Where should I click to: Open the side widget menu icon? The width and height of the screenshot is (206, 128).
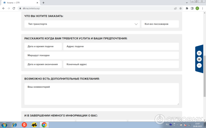point(199,53)
